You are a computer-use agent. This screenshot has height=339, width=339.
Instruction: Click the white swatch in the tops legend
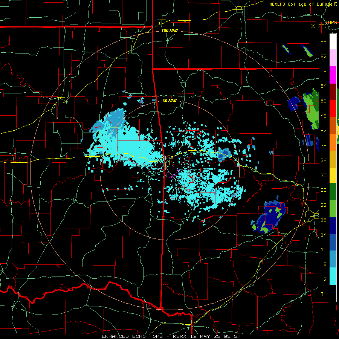pyautogui.click(x=333, y=41)
